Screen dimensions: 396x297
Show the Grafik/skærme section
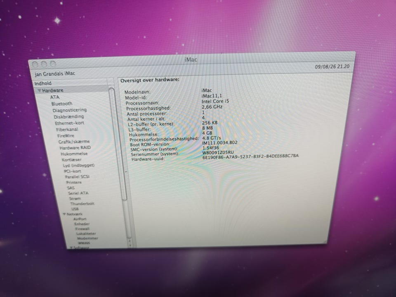(74, 141)
